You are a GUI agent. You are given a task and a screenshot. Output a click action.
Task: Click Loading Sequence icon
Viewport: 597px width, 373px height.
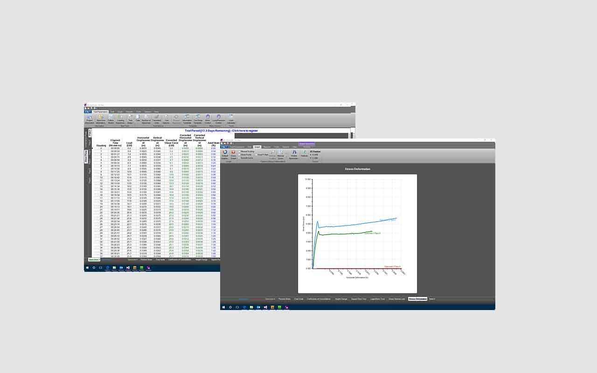click(x=120, y=118)
